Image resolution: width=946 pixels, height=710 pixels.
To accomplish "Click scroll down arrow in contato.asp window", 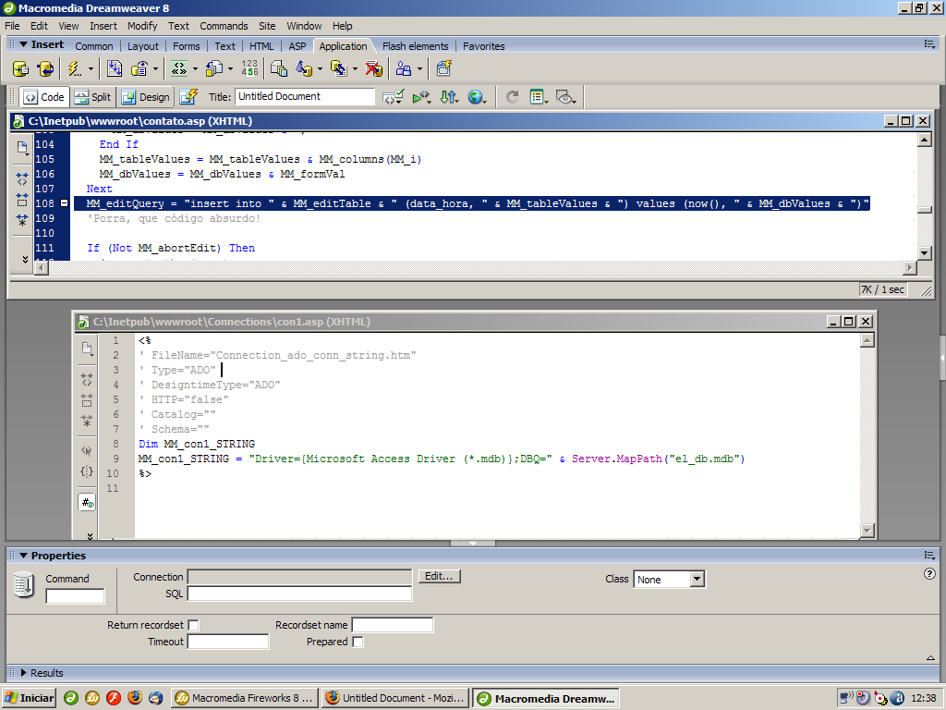I will [924, 253].
